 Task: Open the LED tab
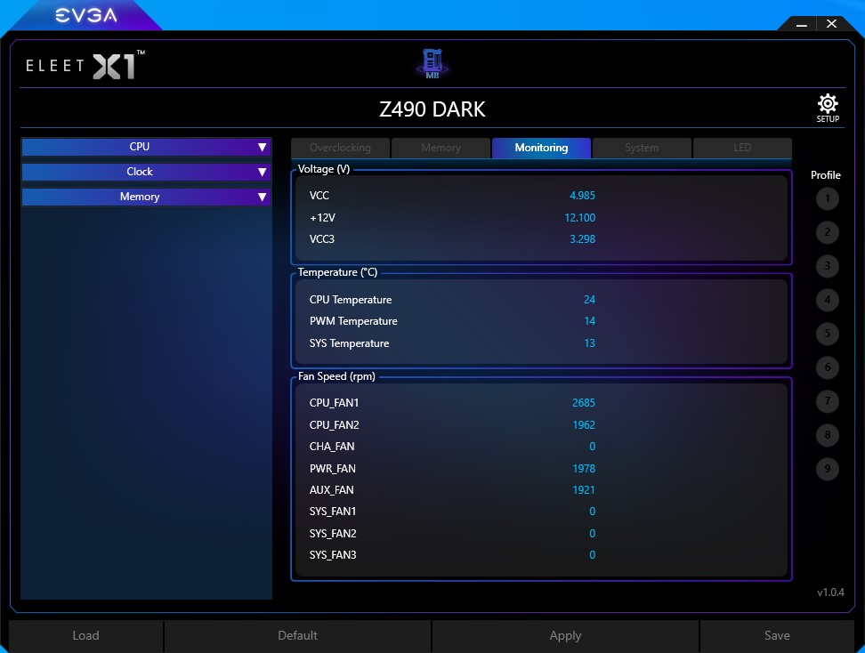tap(742, 148)
